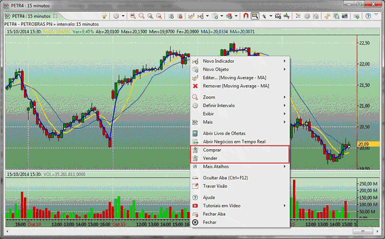Toggle the red magnet snap tool
Screen dimensions: 385x239
point(246,16)
